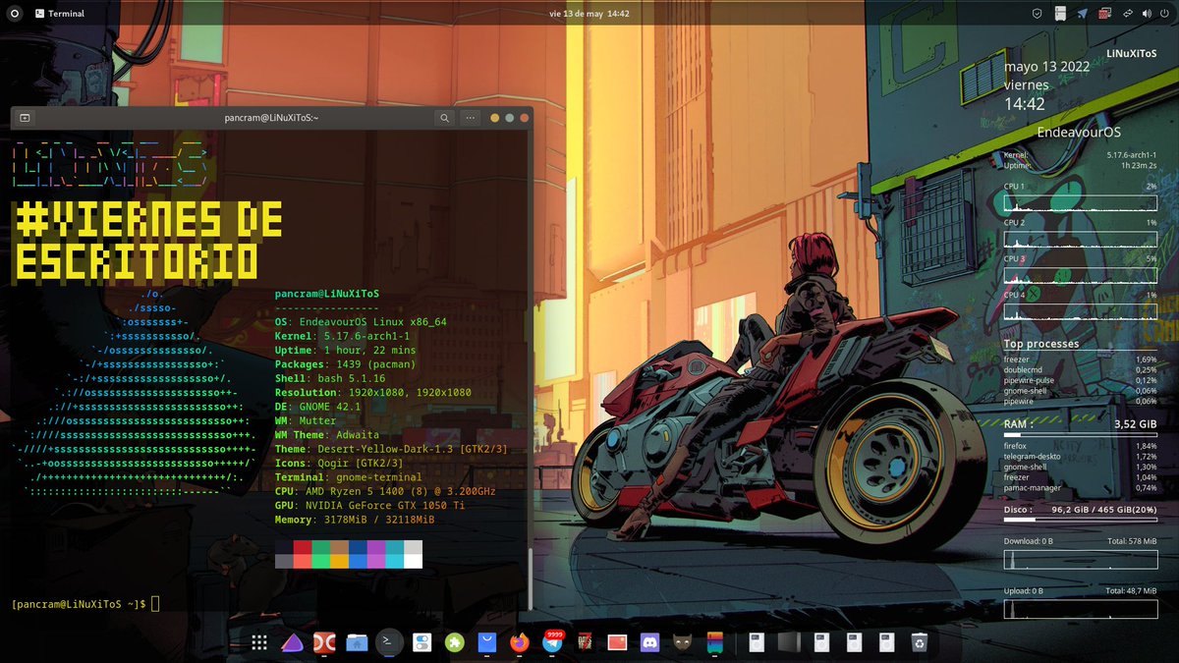Screen dimensions: 1179x663
Task: Click the terminal window scrollbar
Action: [530, 580]
